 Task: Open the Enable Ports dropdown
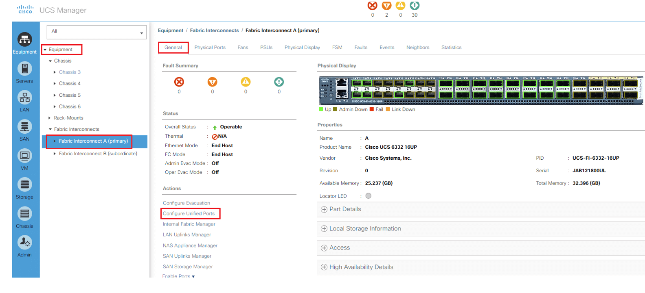(179, 276)
